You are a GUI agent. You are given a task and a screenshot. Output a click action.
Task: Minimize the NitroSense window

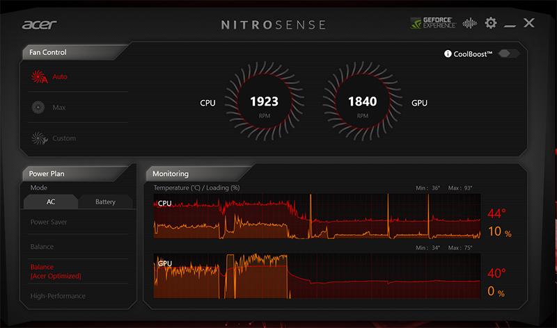click(x=510, y=24)
